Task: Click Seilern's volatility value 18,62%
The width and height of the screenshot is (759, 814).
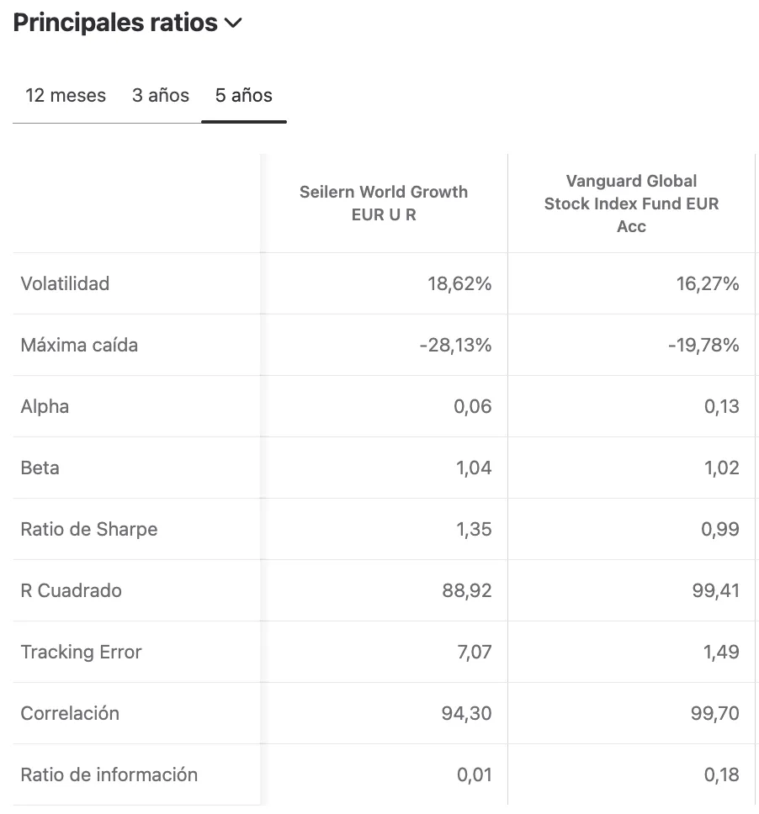Action: [x=459, y=283]
